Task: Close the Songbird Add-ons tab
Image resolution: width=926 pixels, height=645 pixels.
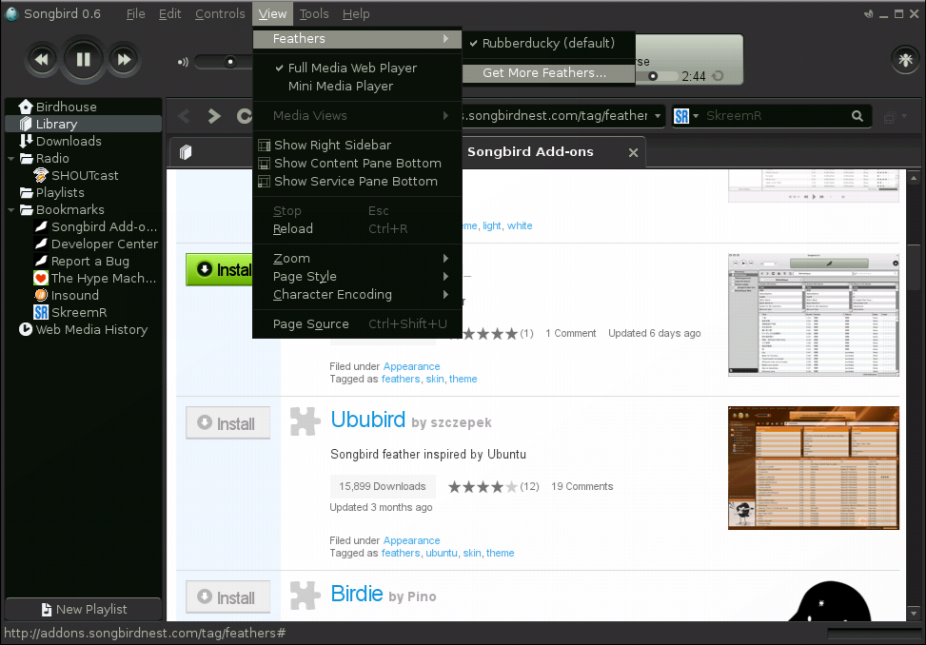Action: 633,153
